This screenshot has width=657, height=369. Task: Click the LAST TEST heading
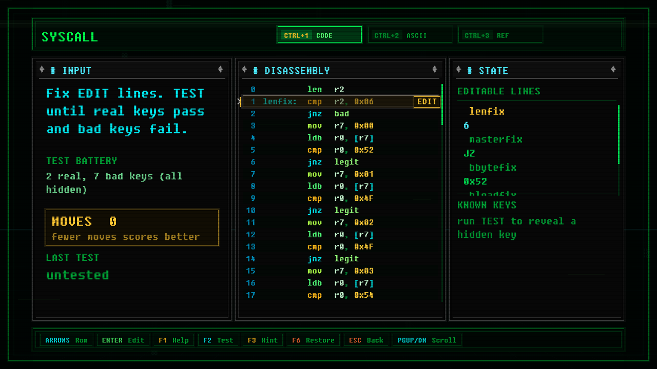click(x=72, y=258)
